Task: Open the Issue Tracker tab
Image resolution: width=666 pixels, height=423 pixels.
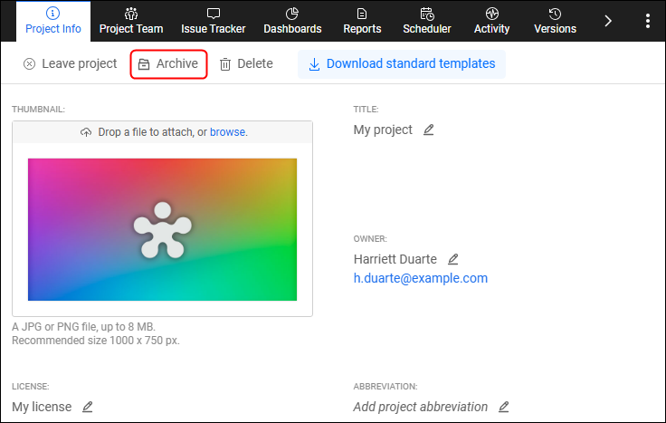Action: coord(214,21)
